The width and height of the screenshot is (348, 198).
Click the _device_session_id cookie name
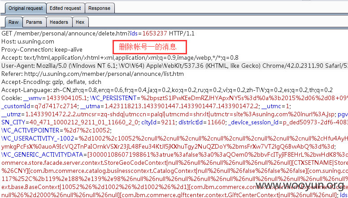[x=253, y=123]
